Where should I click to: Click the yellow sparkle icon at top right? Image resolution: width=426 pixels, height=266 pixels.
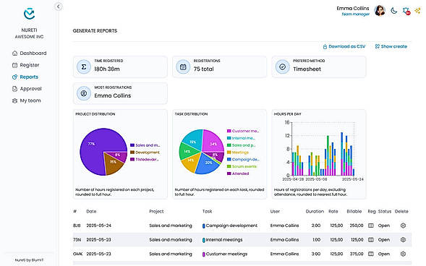click(x=417, y=11)
